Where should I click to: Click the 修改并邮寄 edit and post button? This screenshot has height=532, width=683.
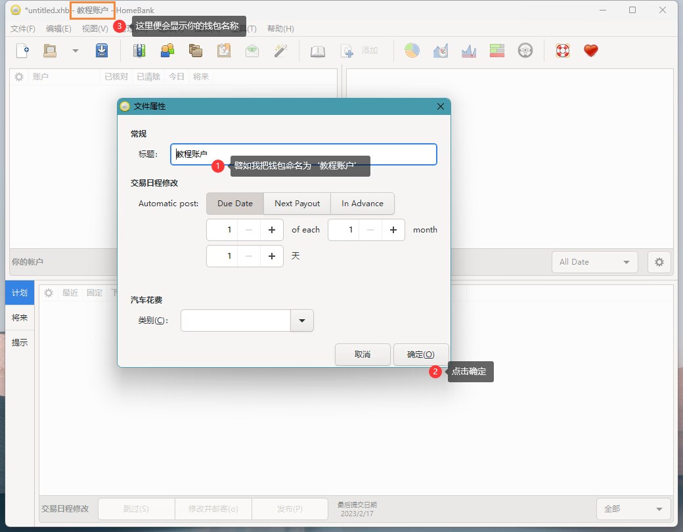[x=213, y=509]
